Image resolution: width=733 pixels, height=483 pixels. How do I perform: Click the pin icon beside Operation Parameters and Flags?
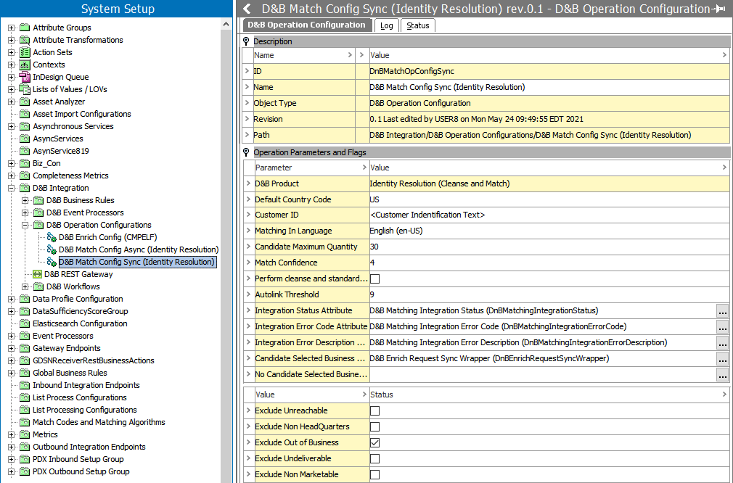[x=246, y=152]
